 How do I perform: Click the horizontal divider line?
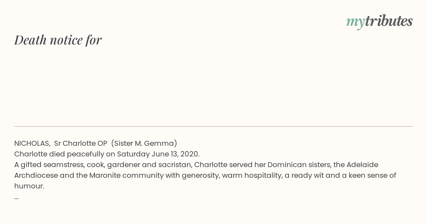[x=213, y=126]
